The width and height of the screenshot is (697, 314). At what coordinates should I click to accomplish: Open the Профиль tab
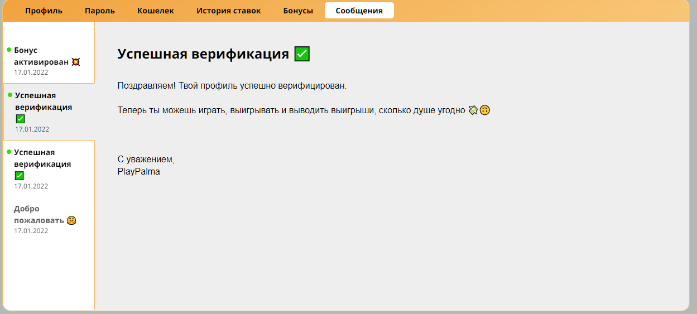point(44,11)
